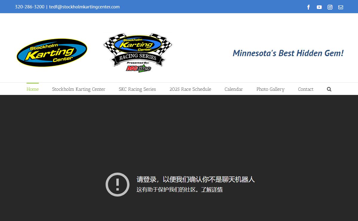The width and height of the screenshot is (358, 221).
Task: Click the 请登录 sign-in message text
Action: coord(195,179)
